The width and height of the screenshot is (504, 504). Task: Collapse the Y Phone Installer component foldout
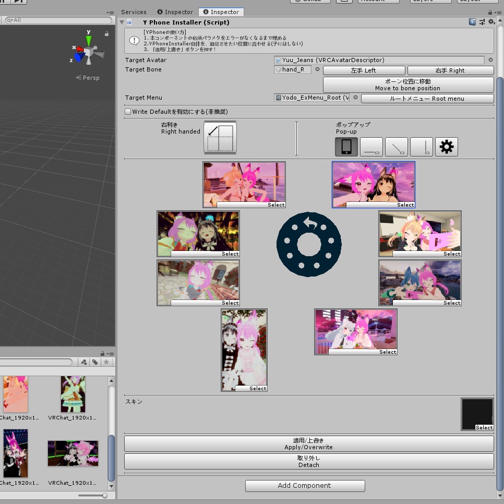[x=122, y=22]
